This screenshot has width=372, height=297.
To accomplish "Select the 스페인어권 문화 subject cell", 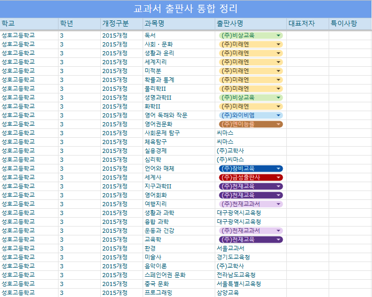I will pyautogui.click(x=179, y=275).
